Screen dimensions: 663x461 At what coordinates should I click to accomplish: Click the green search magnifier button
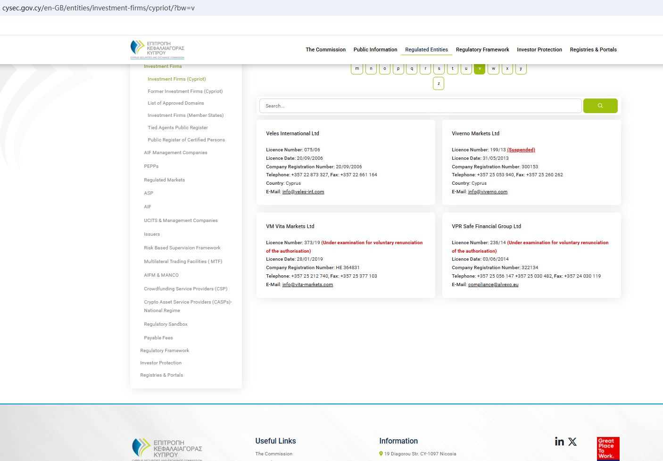(x=600, y=106)
